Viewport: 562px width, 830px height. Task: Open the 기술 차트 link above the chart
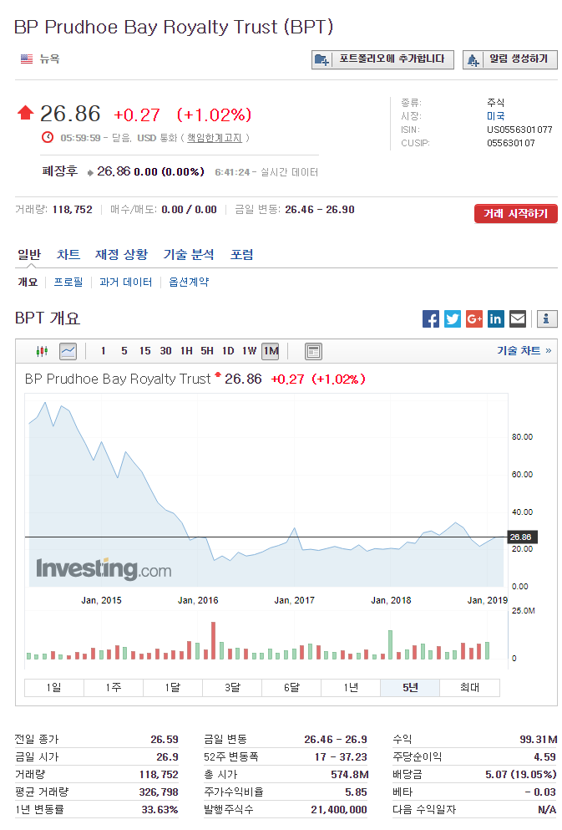[x=519, y=351]
